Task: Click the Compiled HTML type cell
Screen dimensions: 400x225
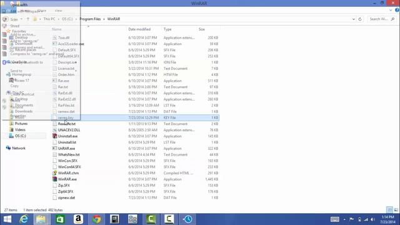Action: [x=178, y=173]
